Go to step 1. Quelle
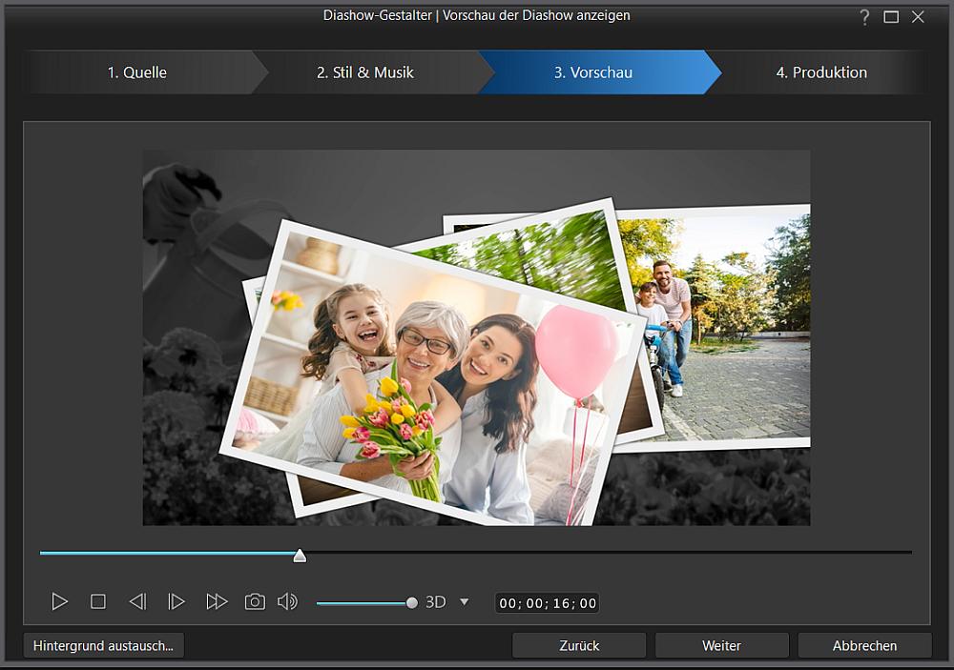Image resolution: width=954 pixels, height=670 pixels. [136, 72]
